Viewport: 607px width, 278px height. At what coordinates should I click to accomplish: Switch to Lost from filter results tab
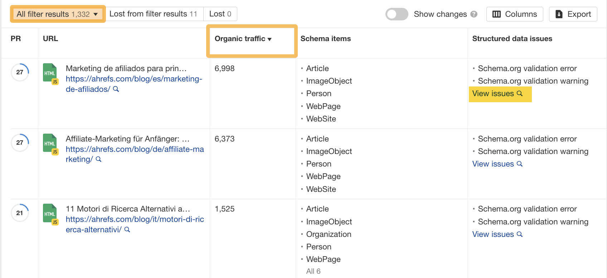[x=153, y=14]
